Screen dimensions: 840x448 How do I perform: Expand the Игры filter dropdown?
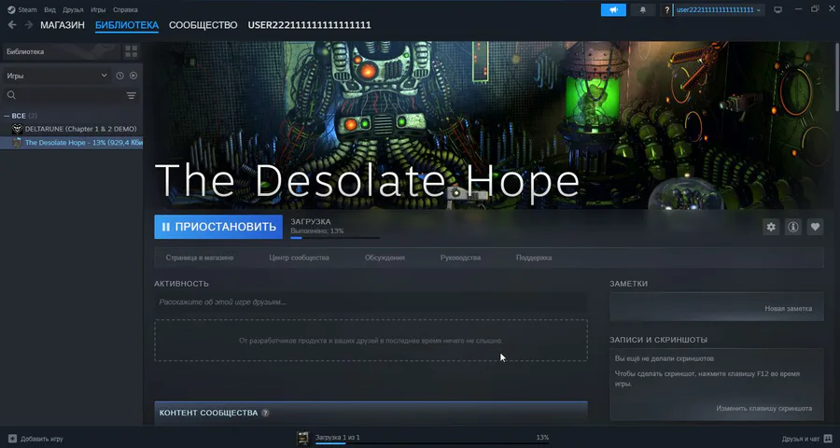point(57,76)
